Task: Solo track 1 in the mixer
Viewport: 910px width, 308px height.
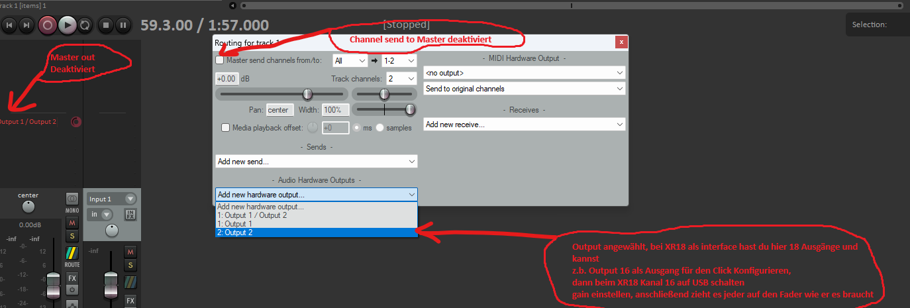Action: click(x=130, y=265)
